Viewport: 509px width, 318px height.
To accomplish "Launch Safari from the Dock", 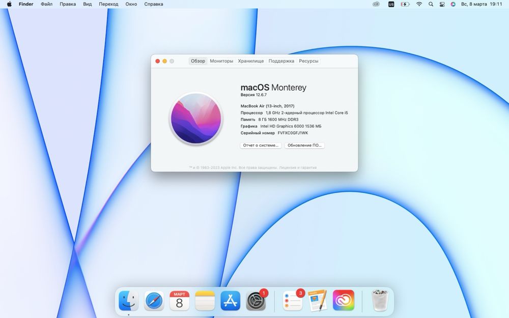I will (154, 301).
